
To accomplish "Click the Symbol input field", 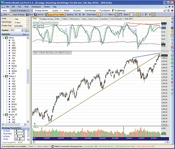I will 16,30.
